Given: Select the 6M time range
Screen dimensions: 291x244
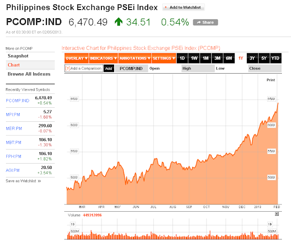Looking at the screenshot, I should tap(229, 58).
